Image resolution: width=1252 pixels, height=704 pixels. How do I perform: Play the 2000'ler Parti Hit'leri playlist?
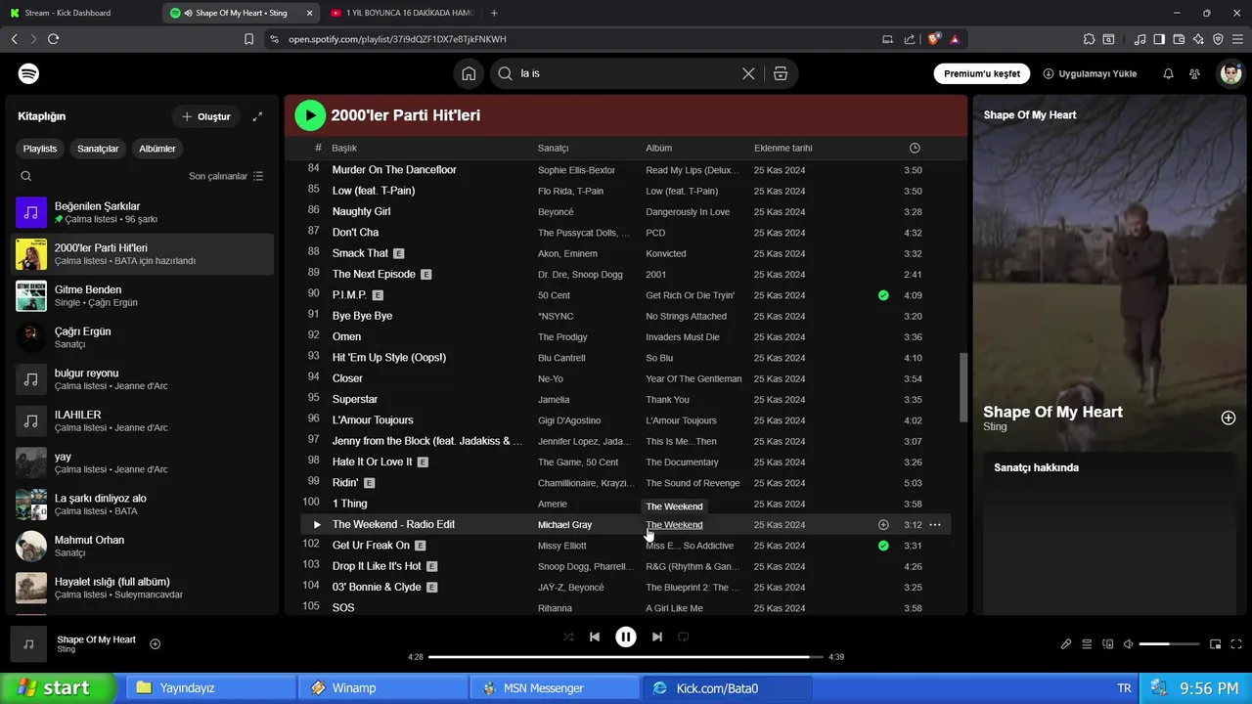point(310,115)
